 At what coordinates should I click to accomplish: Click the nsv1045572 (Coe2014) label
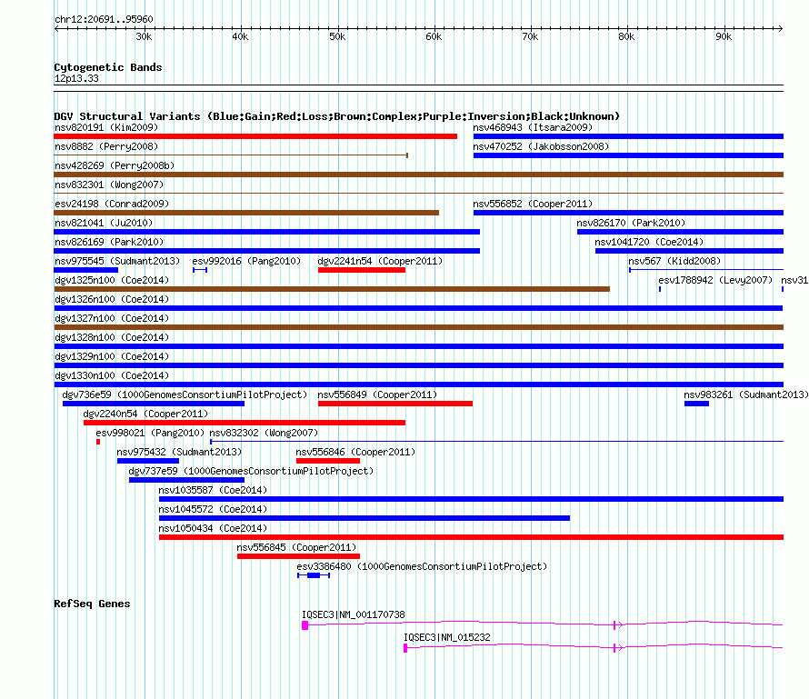point(213,509)
